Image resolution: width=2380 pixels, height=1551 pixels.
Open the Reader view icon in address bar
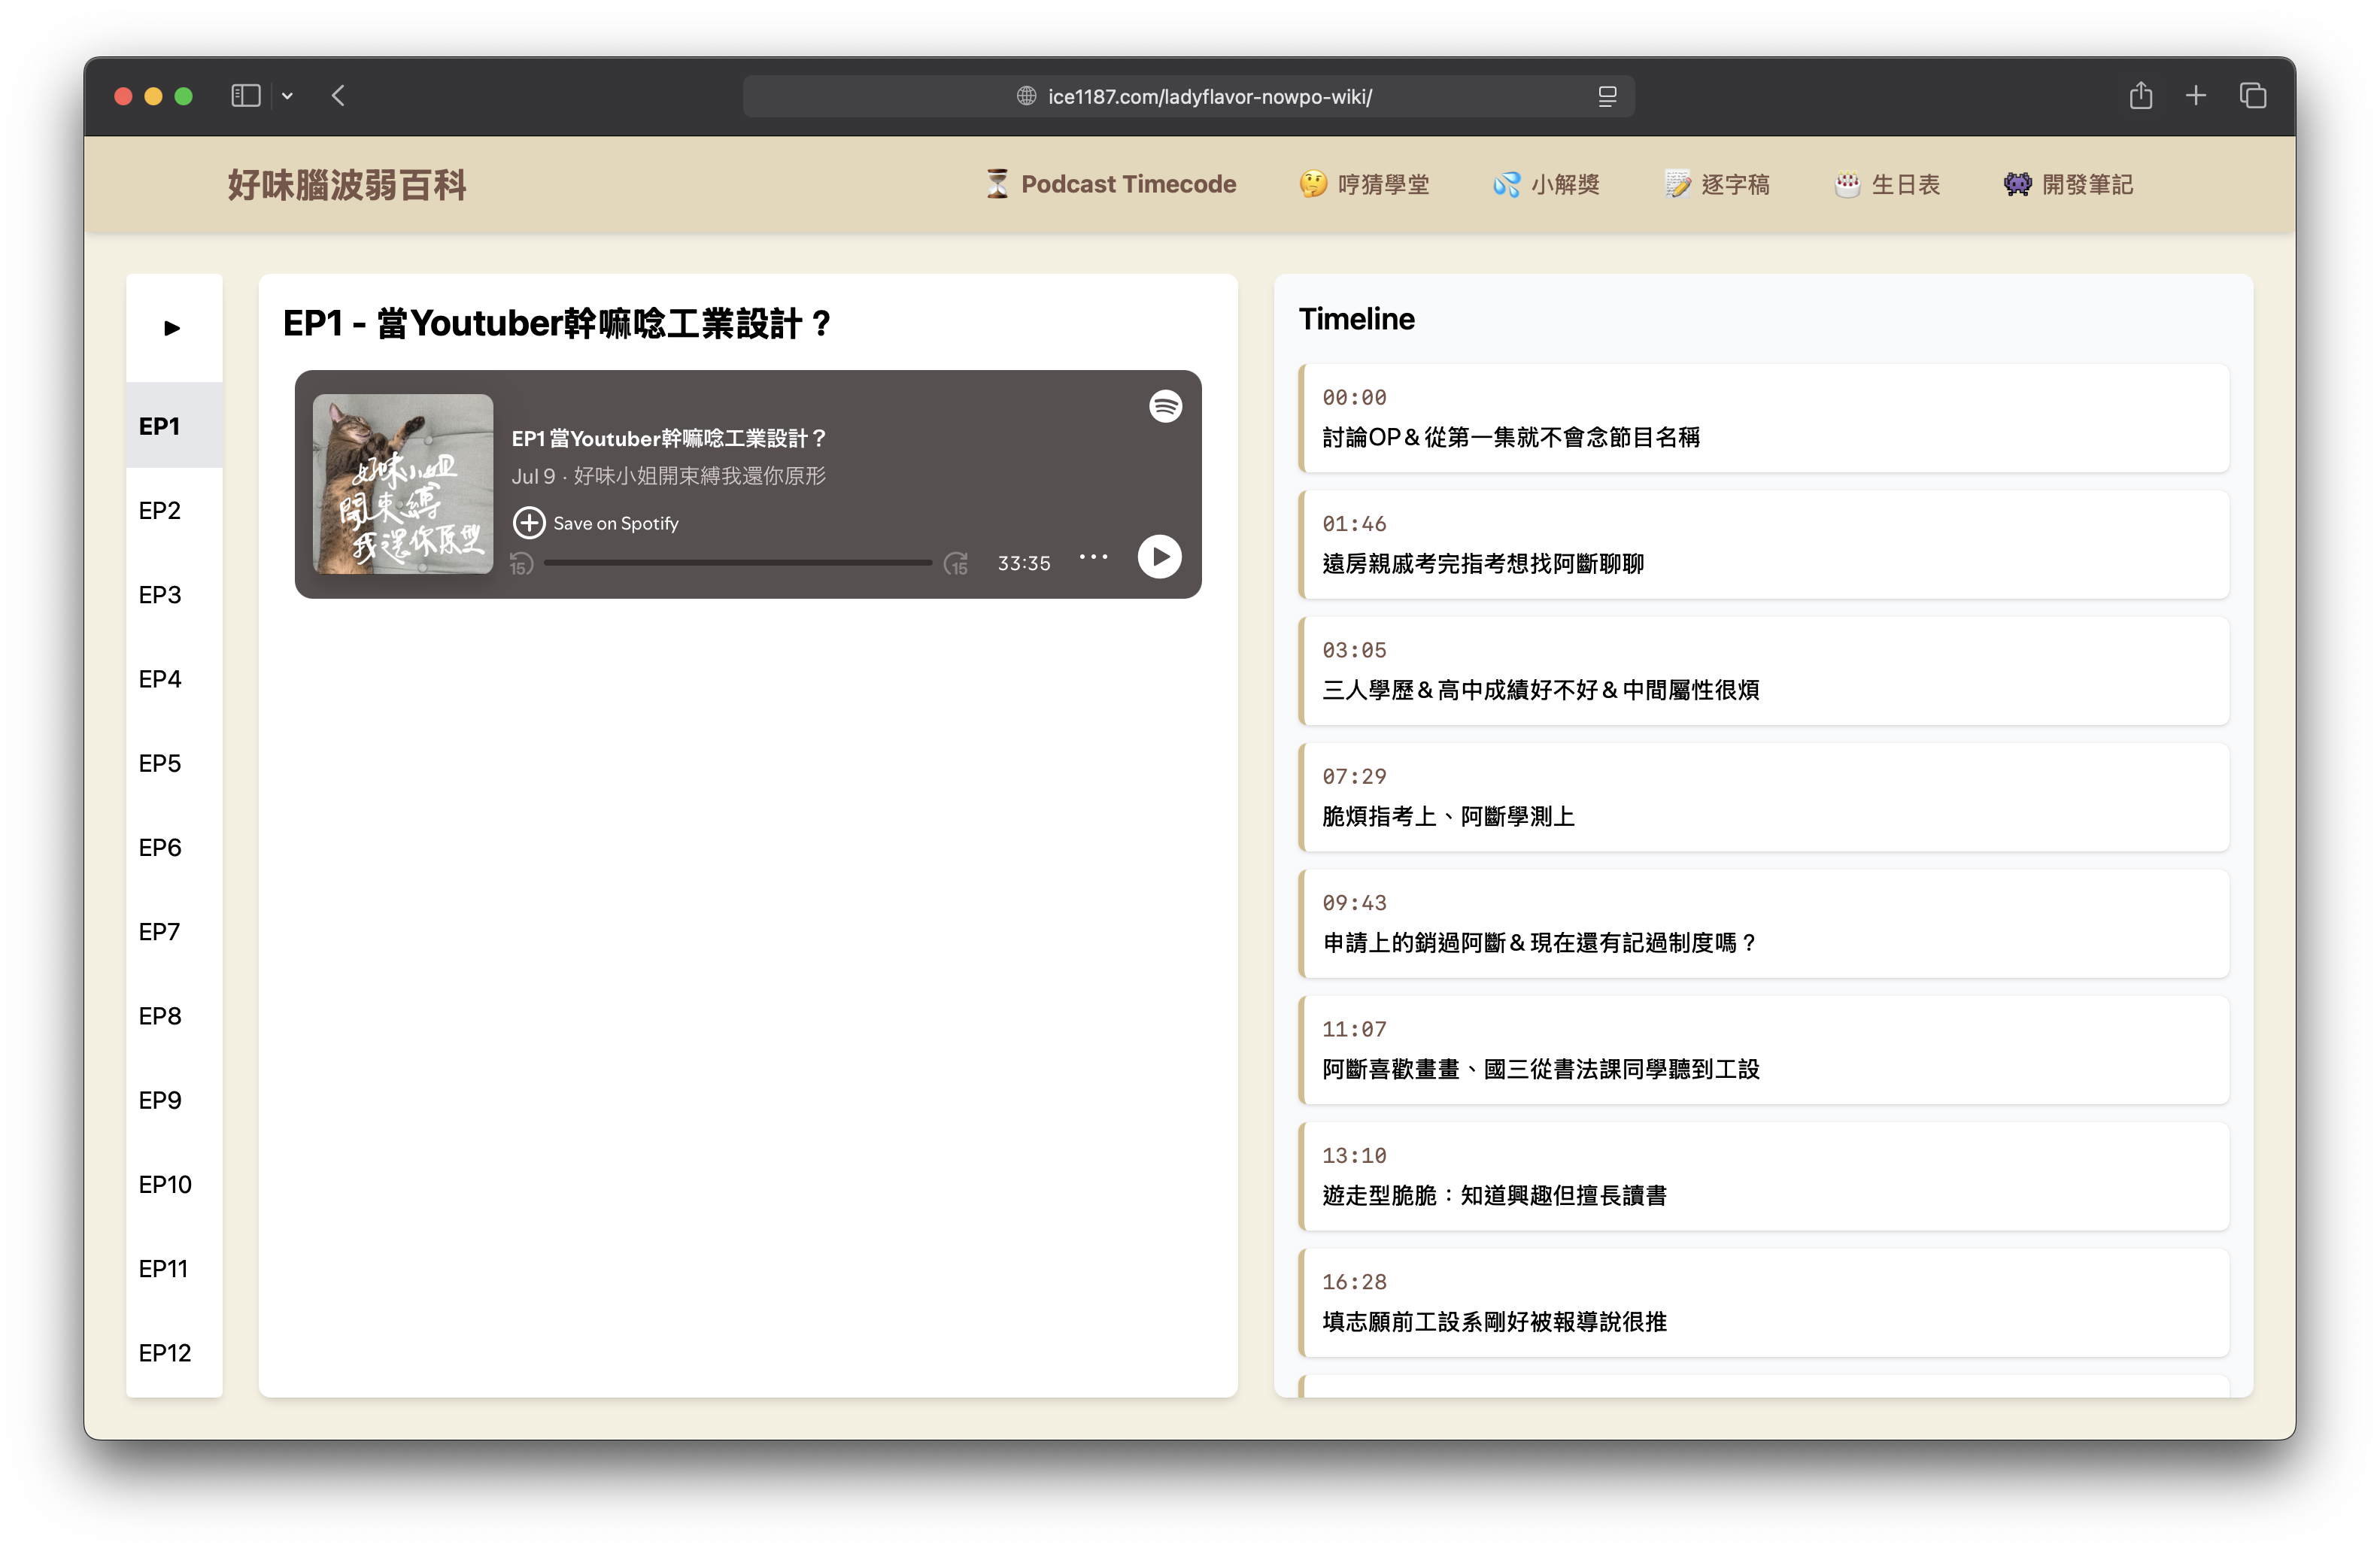click(1606, 96)
